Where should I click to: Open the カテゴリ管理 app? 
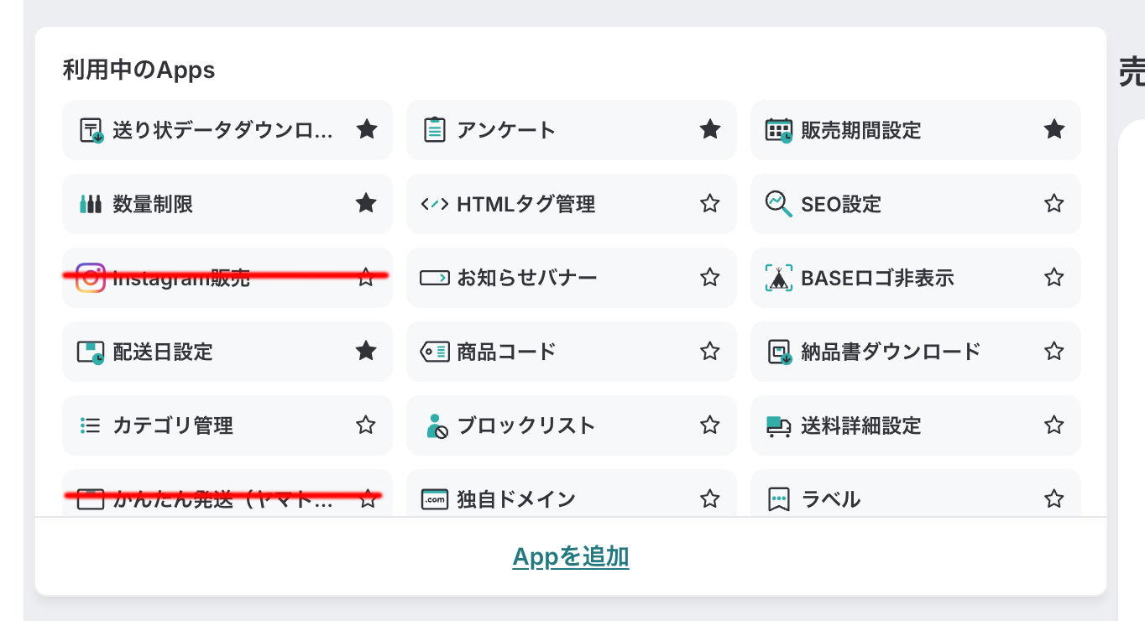[x=173, y=425]
